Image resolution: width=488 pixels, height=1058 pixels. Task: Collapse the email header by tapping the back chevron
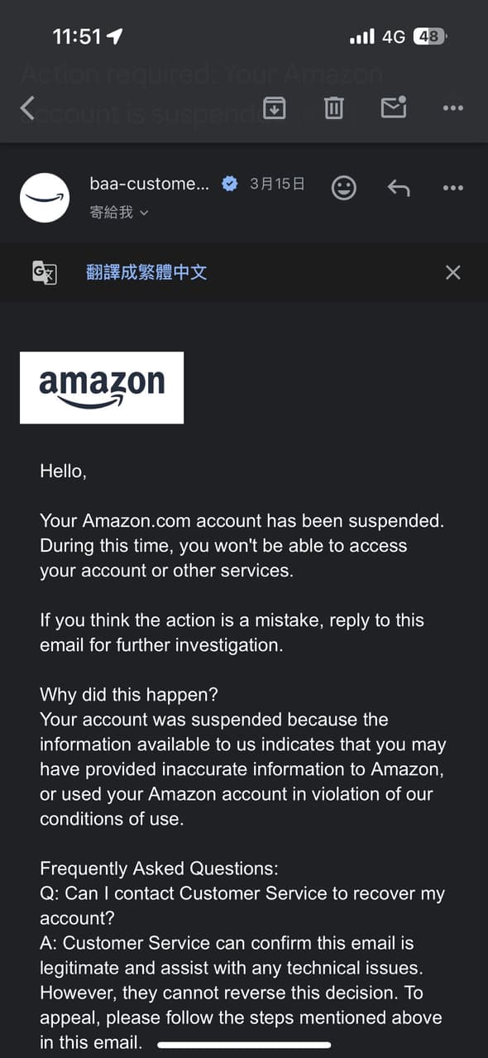[26, 108]
